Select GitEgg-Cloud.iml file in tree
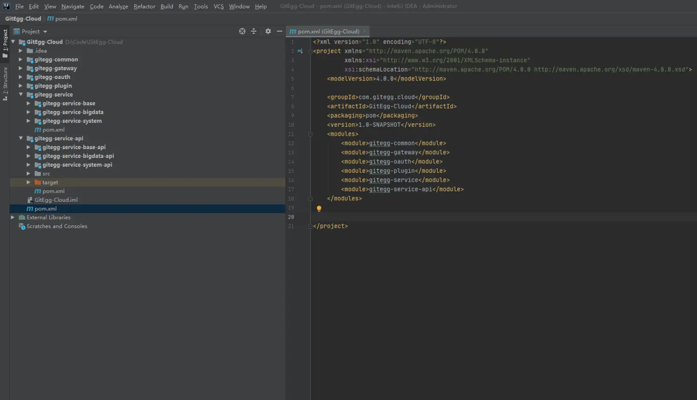Screen dimensions: 697x400 [x=56, y=200]
